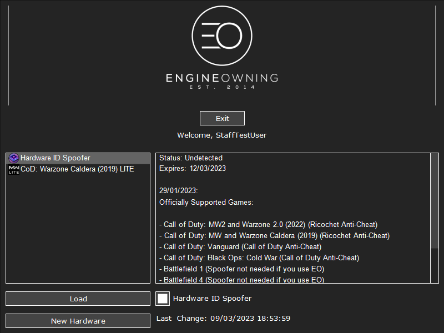Click the New Hardware button
Screen dimensions: 444x333
click(78, 321)
